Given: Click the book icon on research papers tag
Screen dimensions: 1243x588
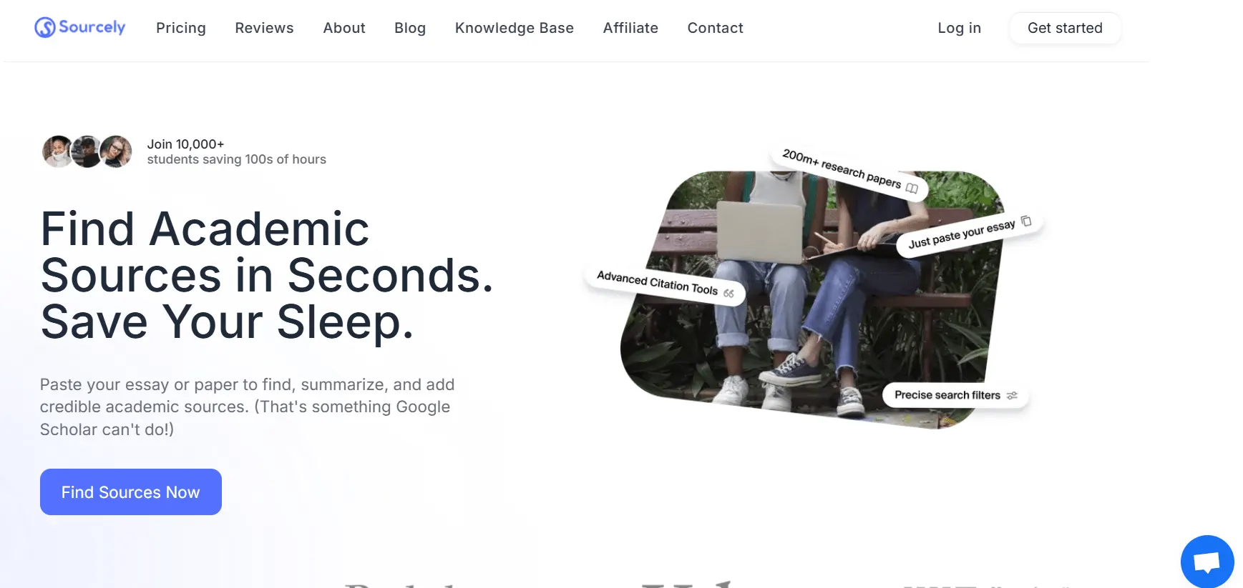Looking at the screenshot, I should [912, 188].
